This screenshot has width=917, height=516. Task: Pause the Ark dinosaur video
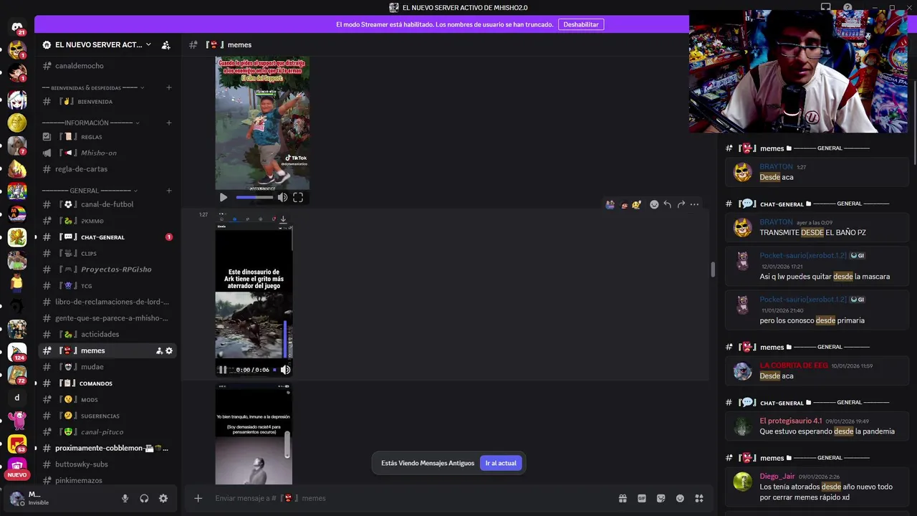pos(223,370)
